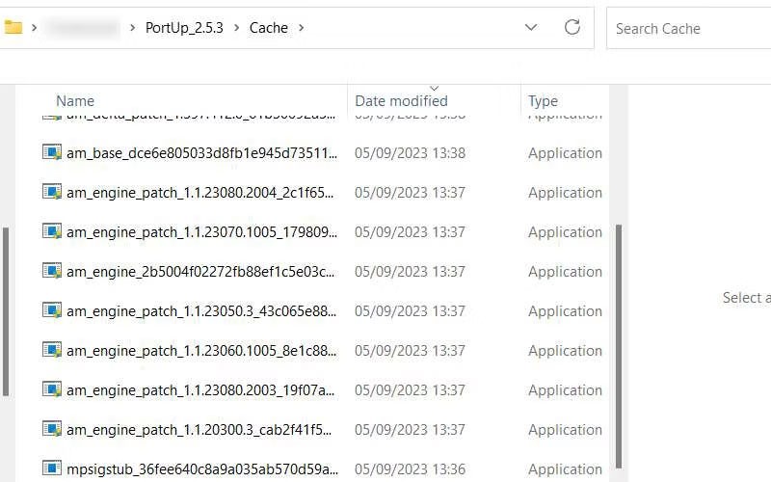This screenshot has width=771, height=482.
Task: Click the am_engine_2b5004f02272fb88ef1c5e03c file icon
Action: click(52, 271)
